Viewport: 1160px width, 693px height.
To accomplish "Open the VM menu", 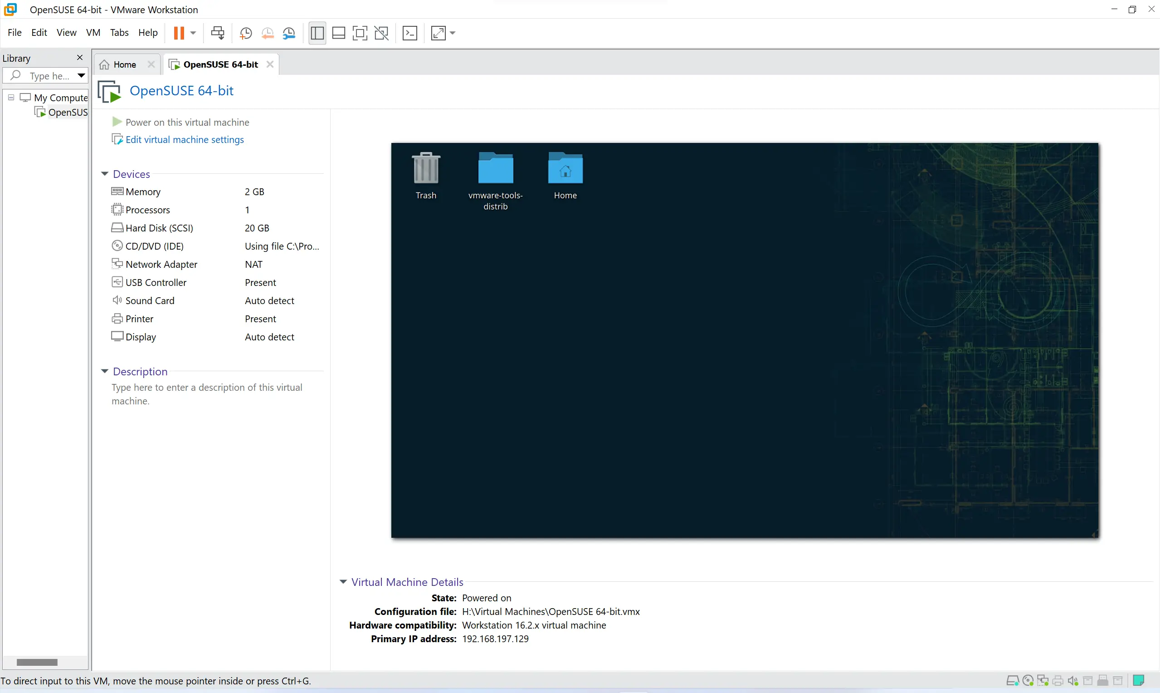I will pos(93,33).
